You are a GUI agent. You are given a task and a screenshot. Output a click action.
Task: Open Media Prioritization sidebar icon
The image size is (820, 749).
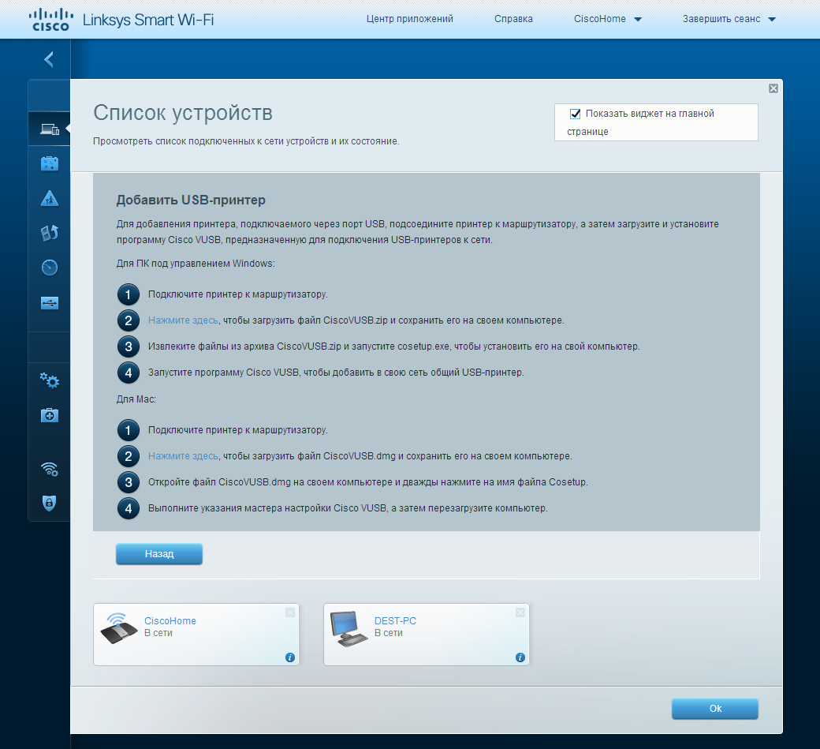[x=50, y=233]
